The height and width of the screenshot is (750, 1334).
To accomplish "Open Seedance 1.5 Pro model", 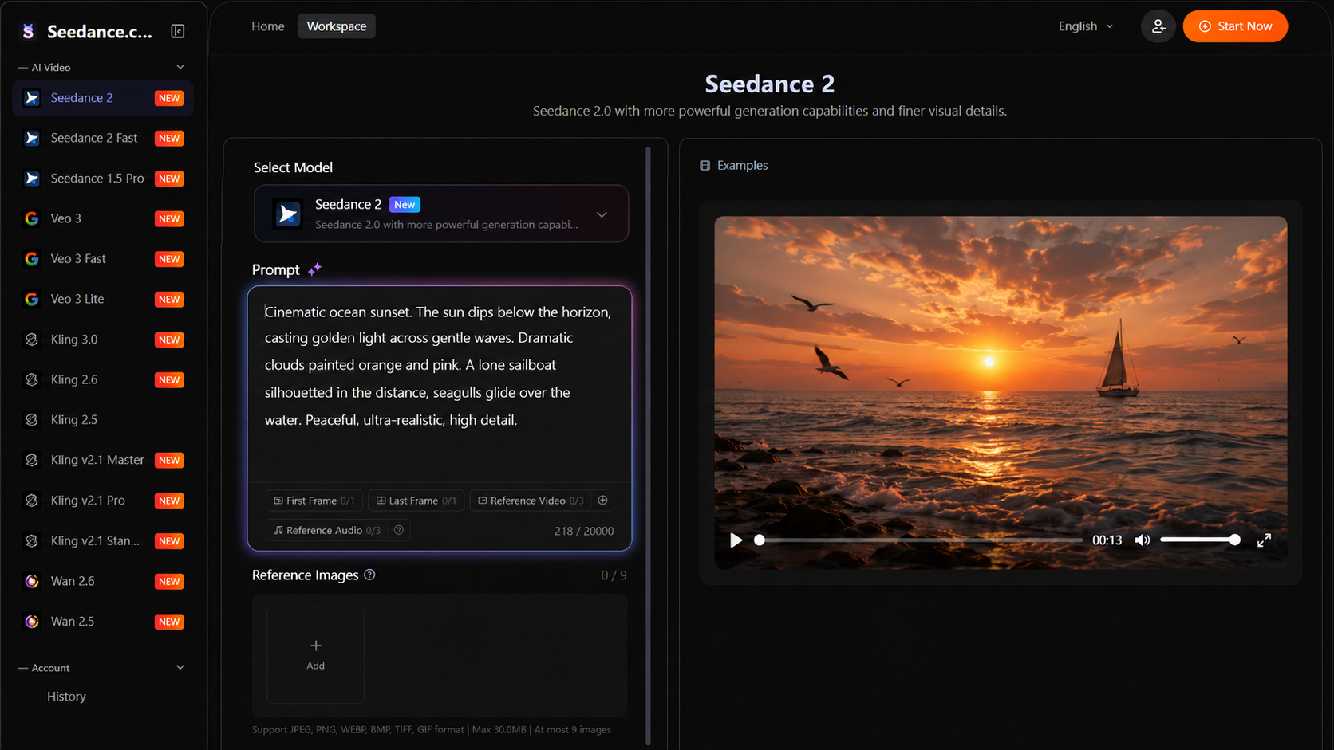I will [x=103, y=179].
